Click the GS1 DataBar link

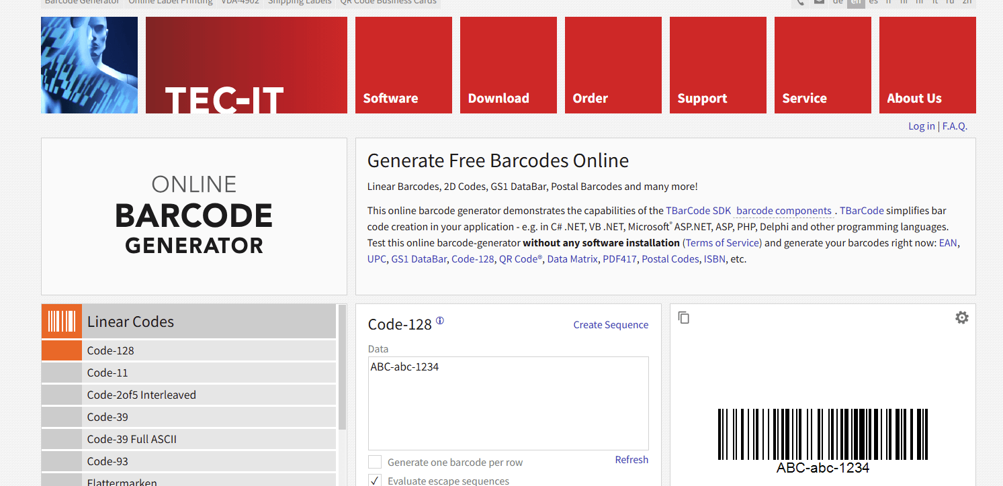[x=419, y=259]
